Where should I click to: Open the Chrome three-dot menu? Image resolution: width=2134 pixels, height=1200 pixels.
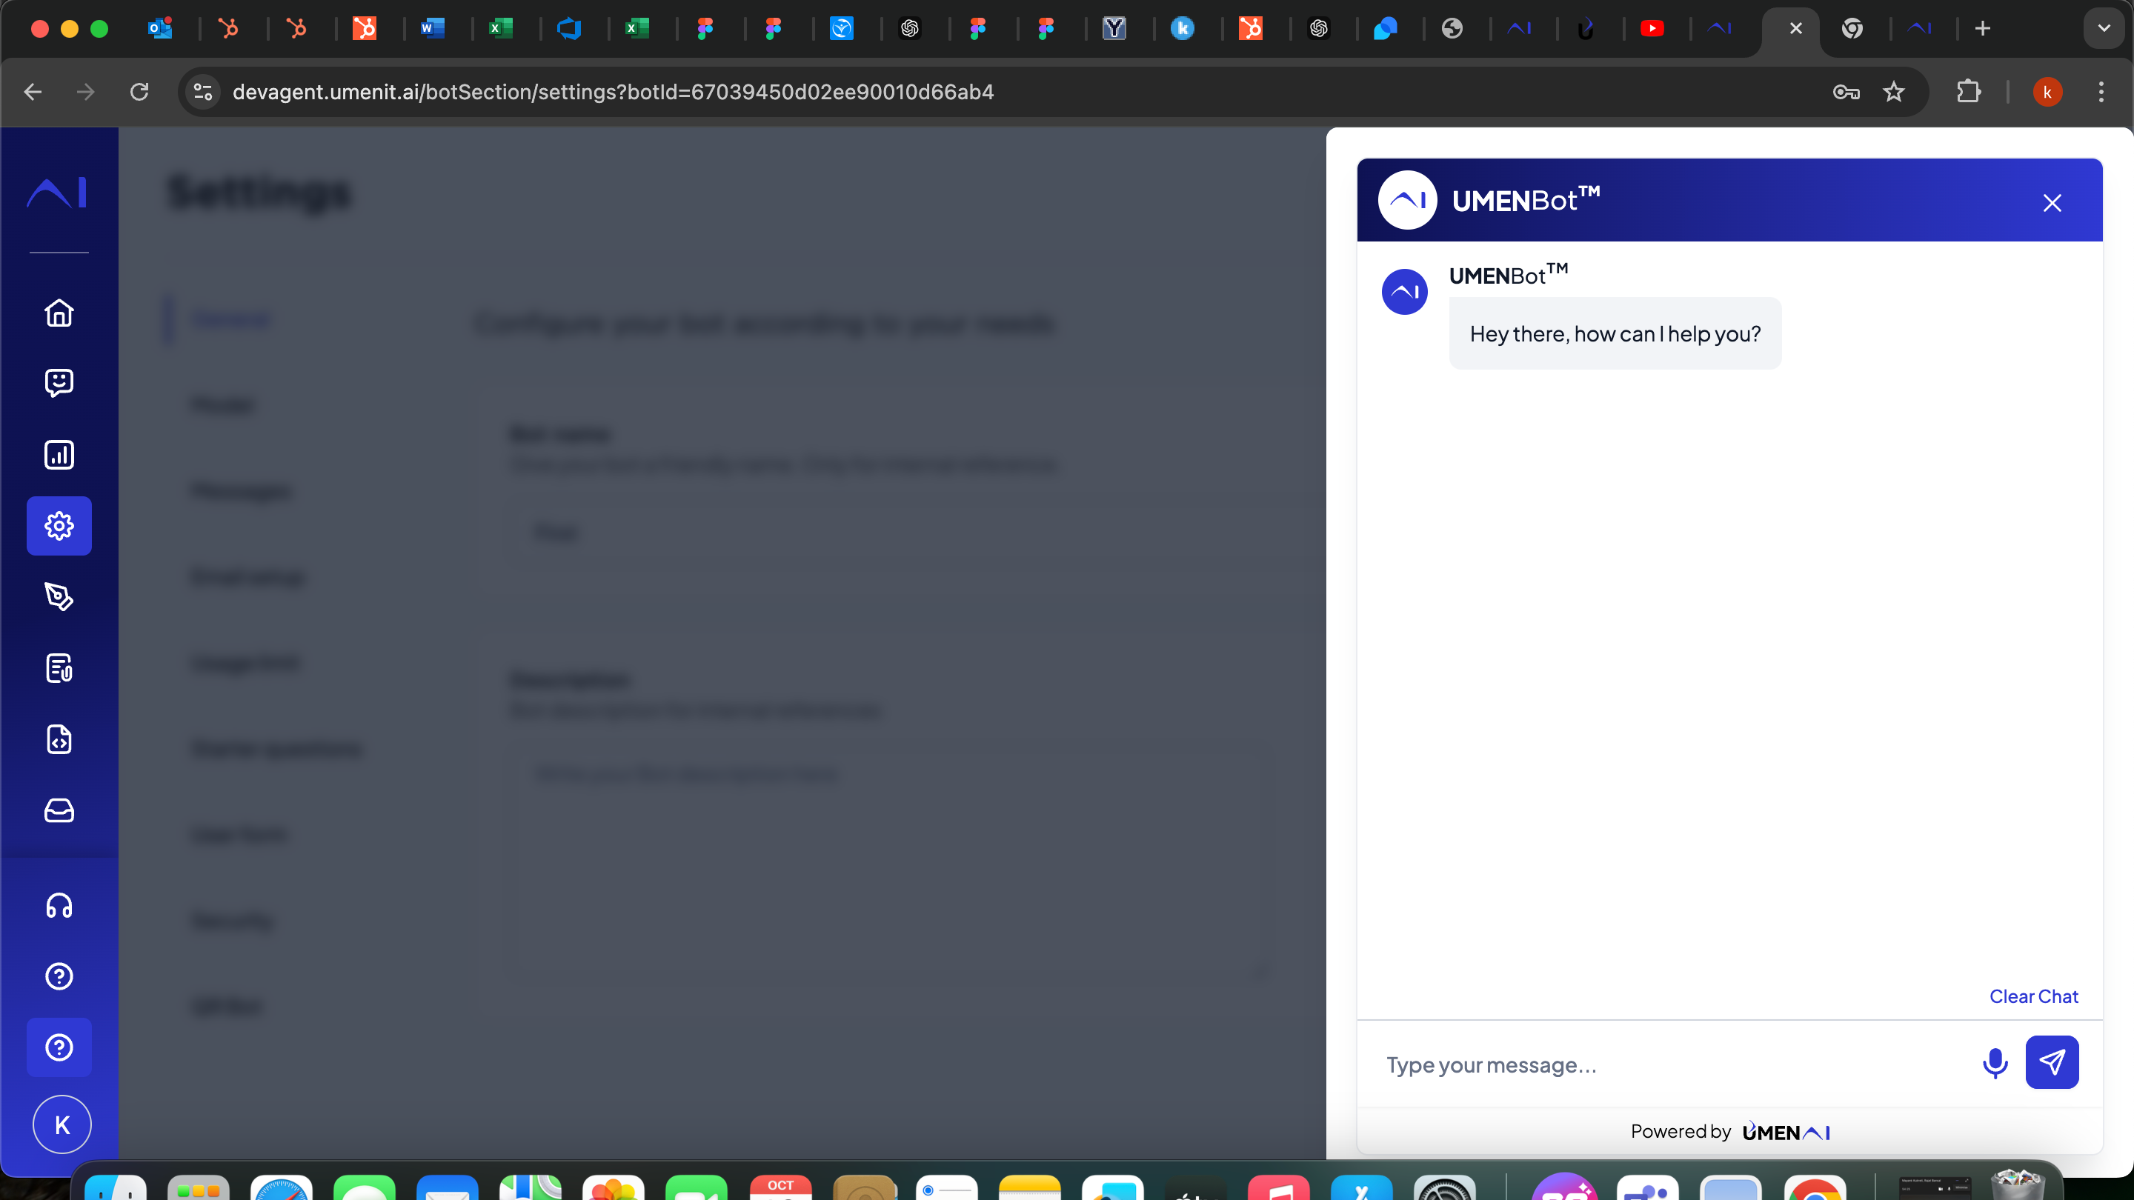point(2101,92)
